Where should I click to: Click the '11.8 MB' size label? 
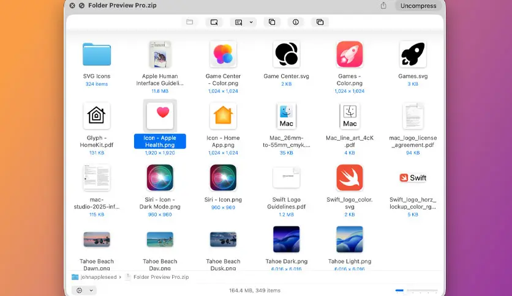(x=160, y=91)
